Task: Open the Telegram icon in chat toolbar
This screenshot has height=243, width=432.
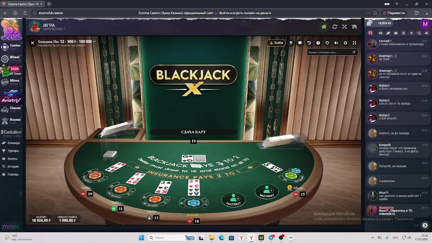Action: tap(411, 33)
